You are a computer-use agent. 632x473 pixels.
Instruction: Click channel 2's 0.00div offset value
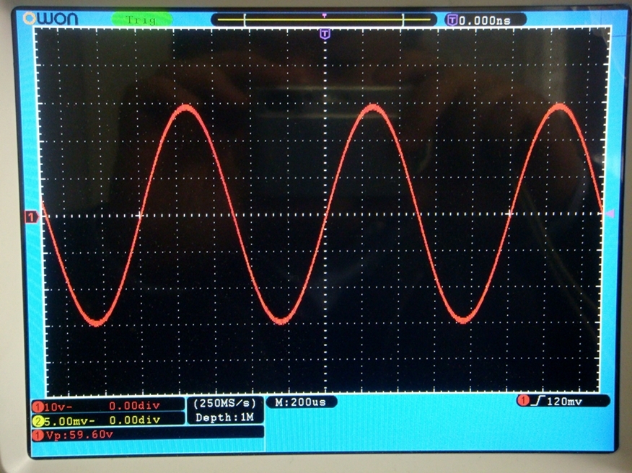(x=135, y=420)
